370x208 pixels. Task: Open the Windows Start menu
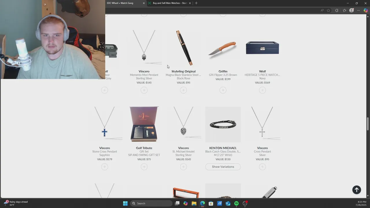125,203
